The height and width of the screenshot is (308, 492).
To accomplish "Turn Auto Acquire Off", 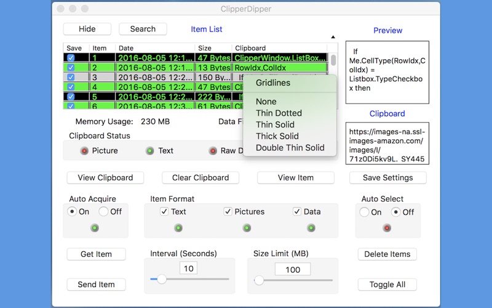I will click(103, 211).
